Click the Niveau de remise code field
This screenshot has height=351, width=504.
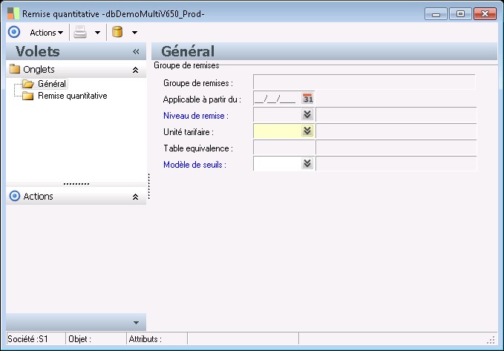pos(278,114)
